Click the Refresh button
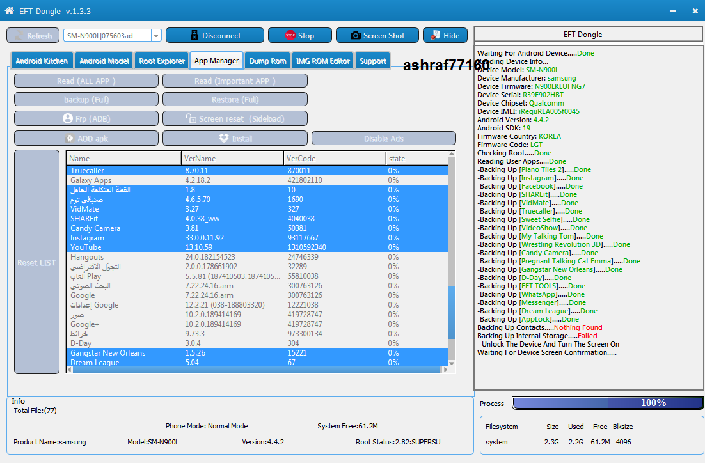 click(33, 36)
